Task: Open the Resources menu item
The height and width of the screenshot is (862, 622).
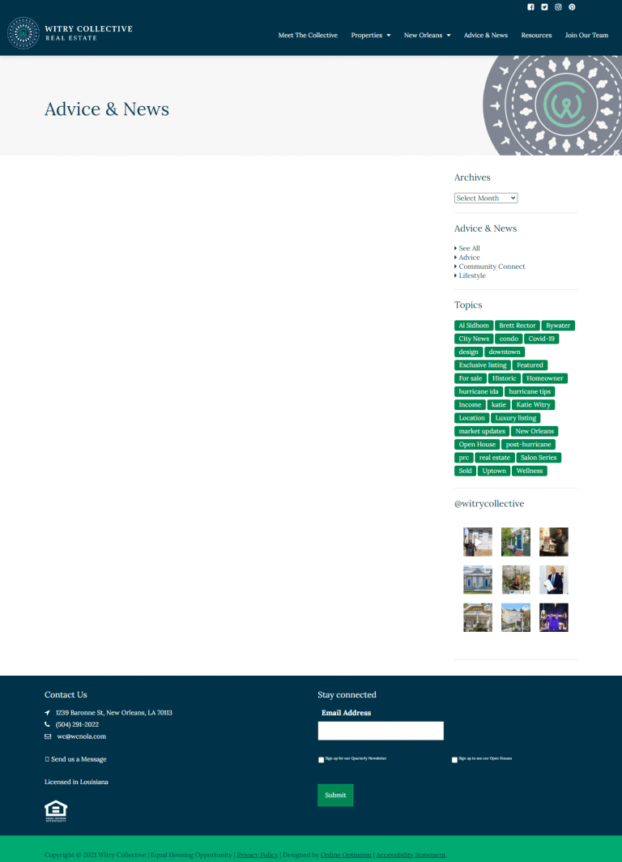Action: click(x=536, y=35)
